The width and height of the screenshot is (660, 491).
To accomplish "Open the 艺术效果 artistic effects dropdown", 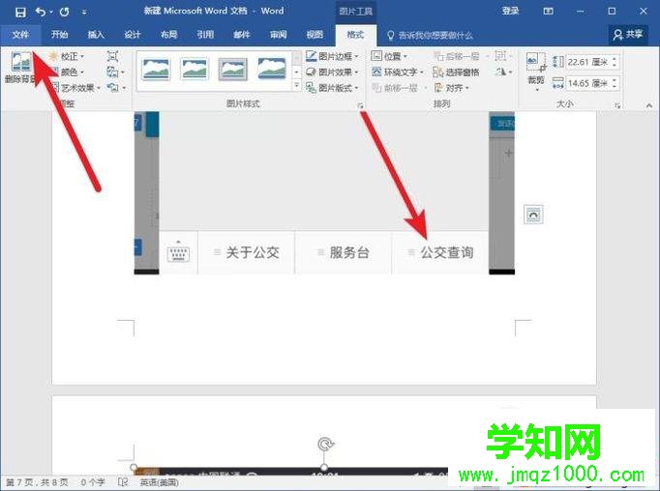I will (x=75, y=88).
